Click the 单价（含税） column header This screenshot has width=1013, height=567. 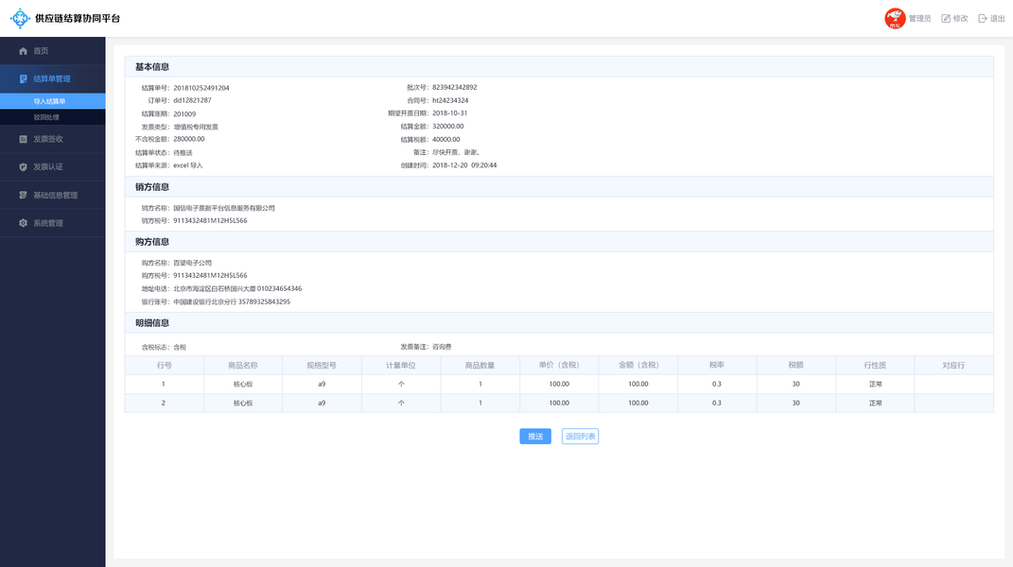coord(559,366)
